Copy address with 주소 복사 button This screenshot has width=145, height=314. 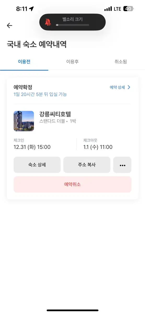[87, 165]
